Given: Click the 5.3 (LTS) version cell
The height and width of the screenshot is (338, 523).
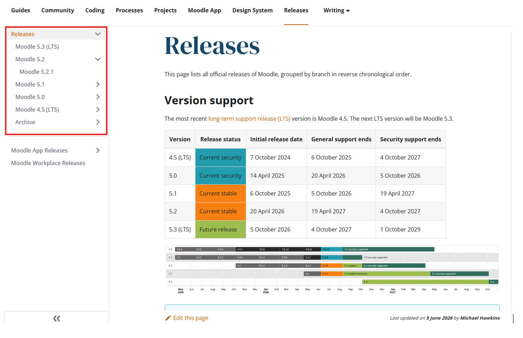Looking at the screenshot, I should [180, 229].
